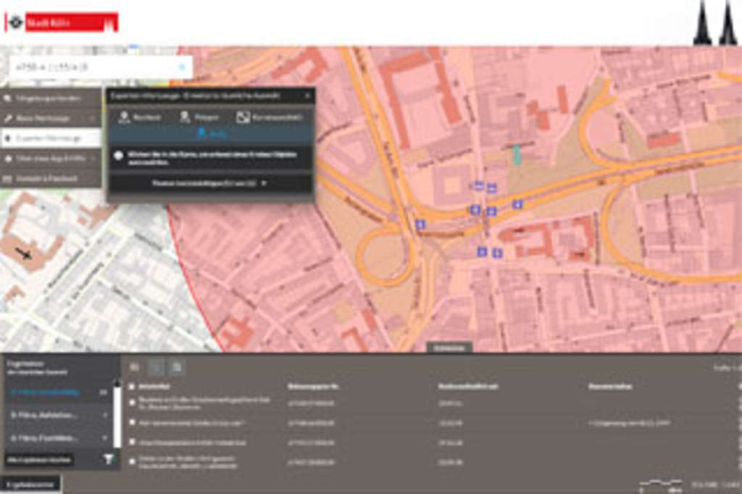
Task: Clear the search field with the X icon
Action: pos(182,67)
